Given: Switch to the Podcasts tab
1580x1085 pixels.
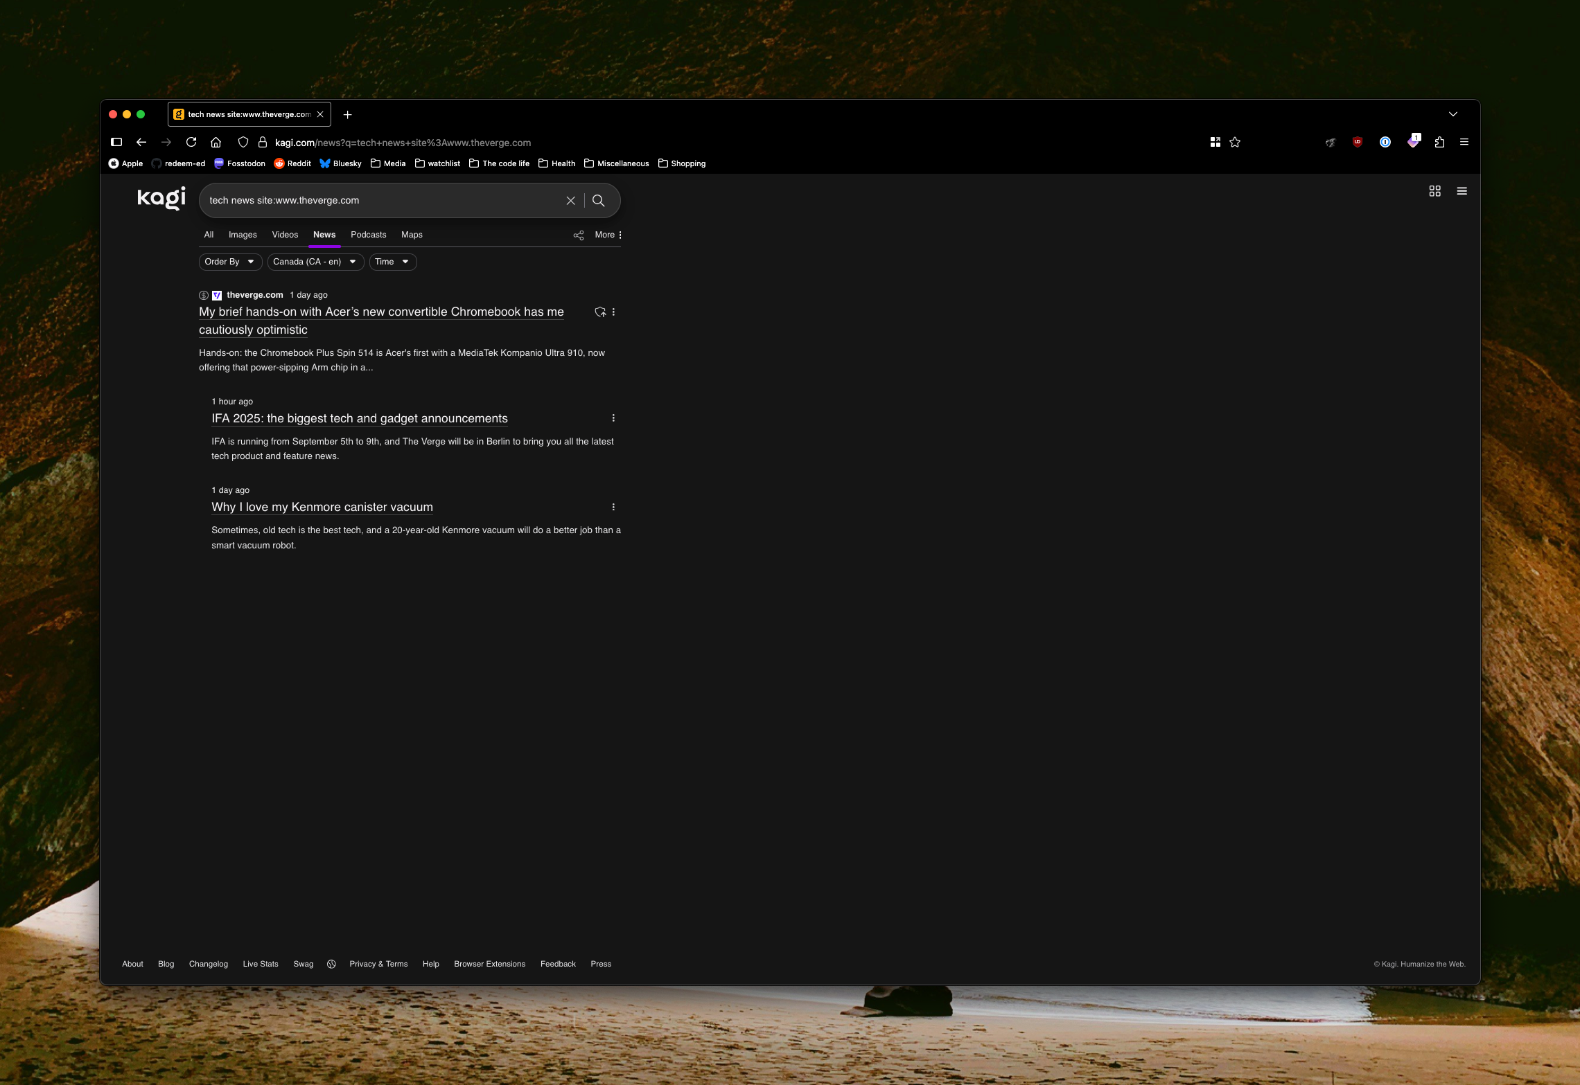Looking at the screenshot, I should [x=368, y=235].
